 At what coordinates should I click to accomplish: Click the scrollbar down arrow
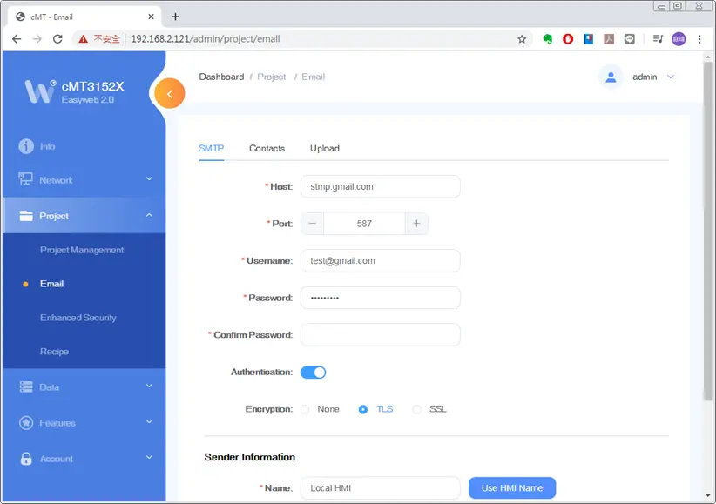click(708, 495)
